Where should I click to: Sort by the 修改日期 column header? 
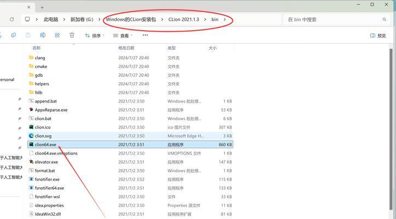click(126, 48)
